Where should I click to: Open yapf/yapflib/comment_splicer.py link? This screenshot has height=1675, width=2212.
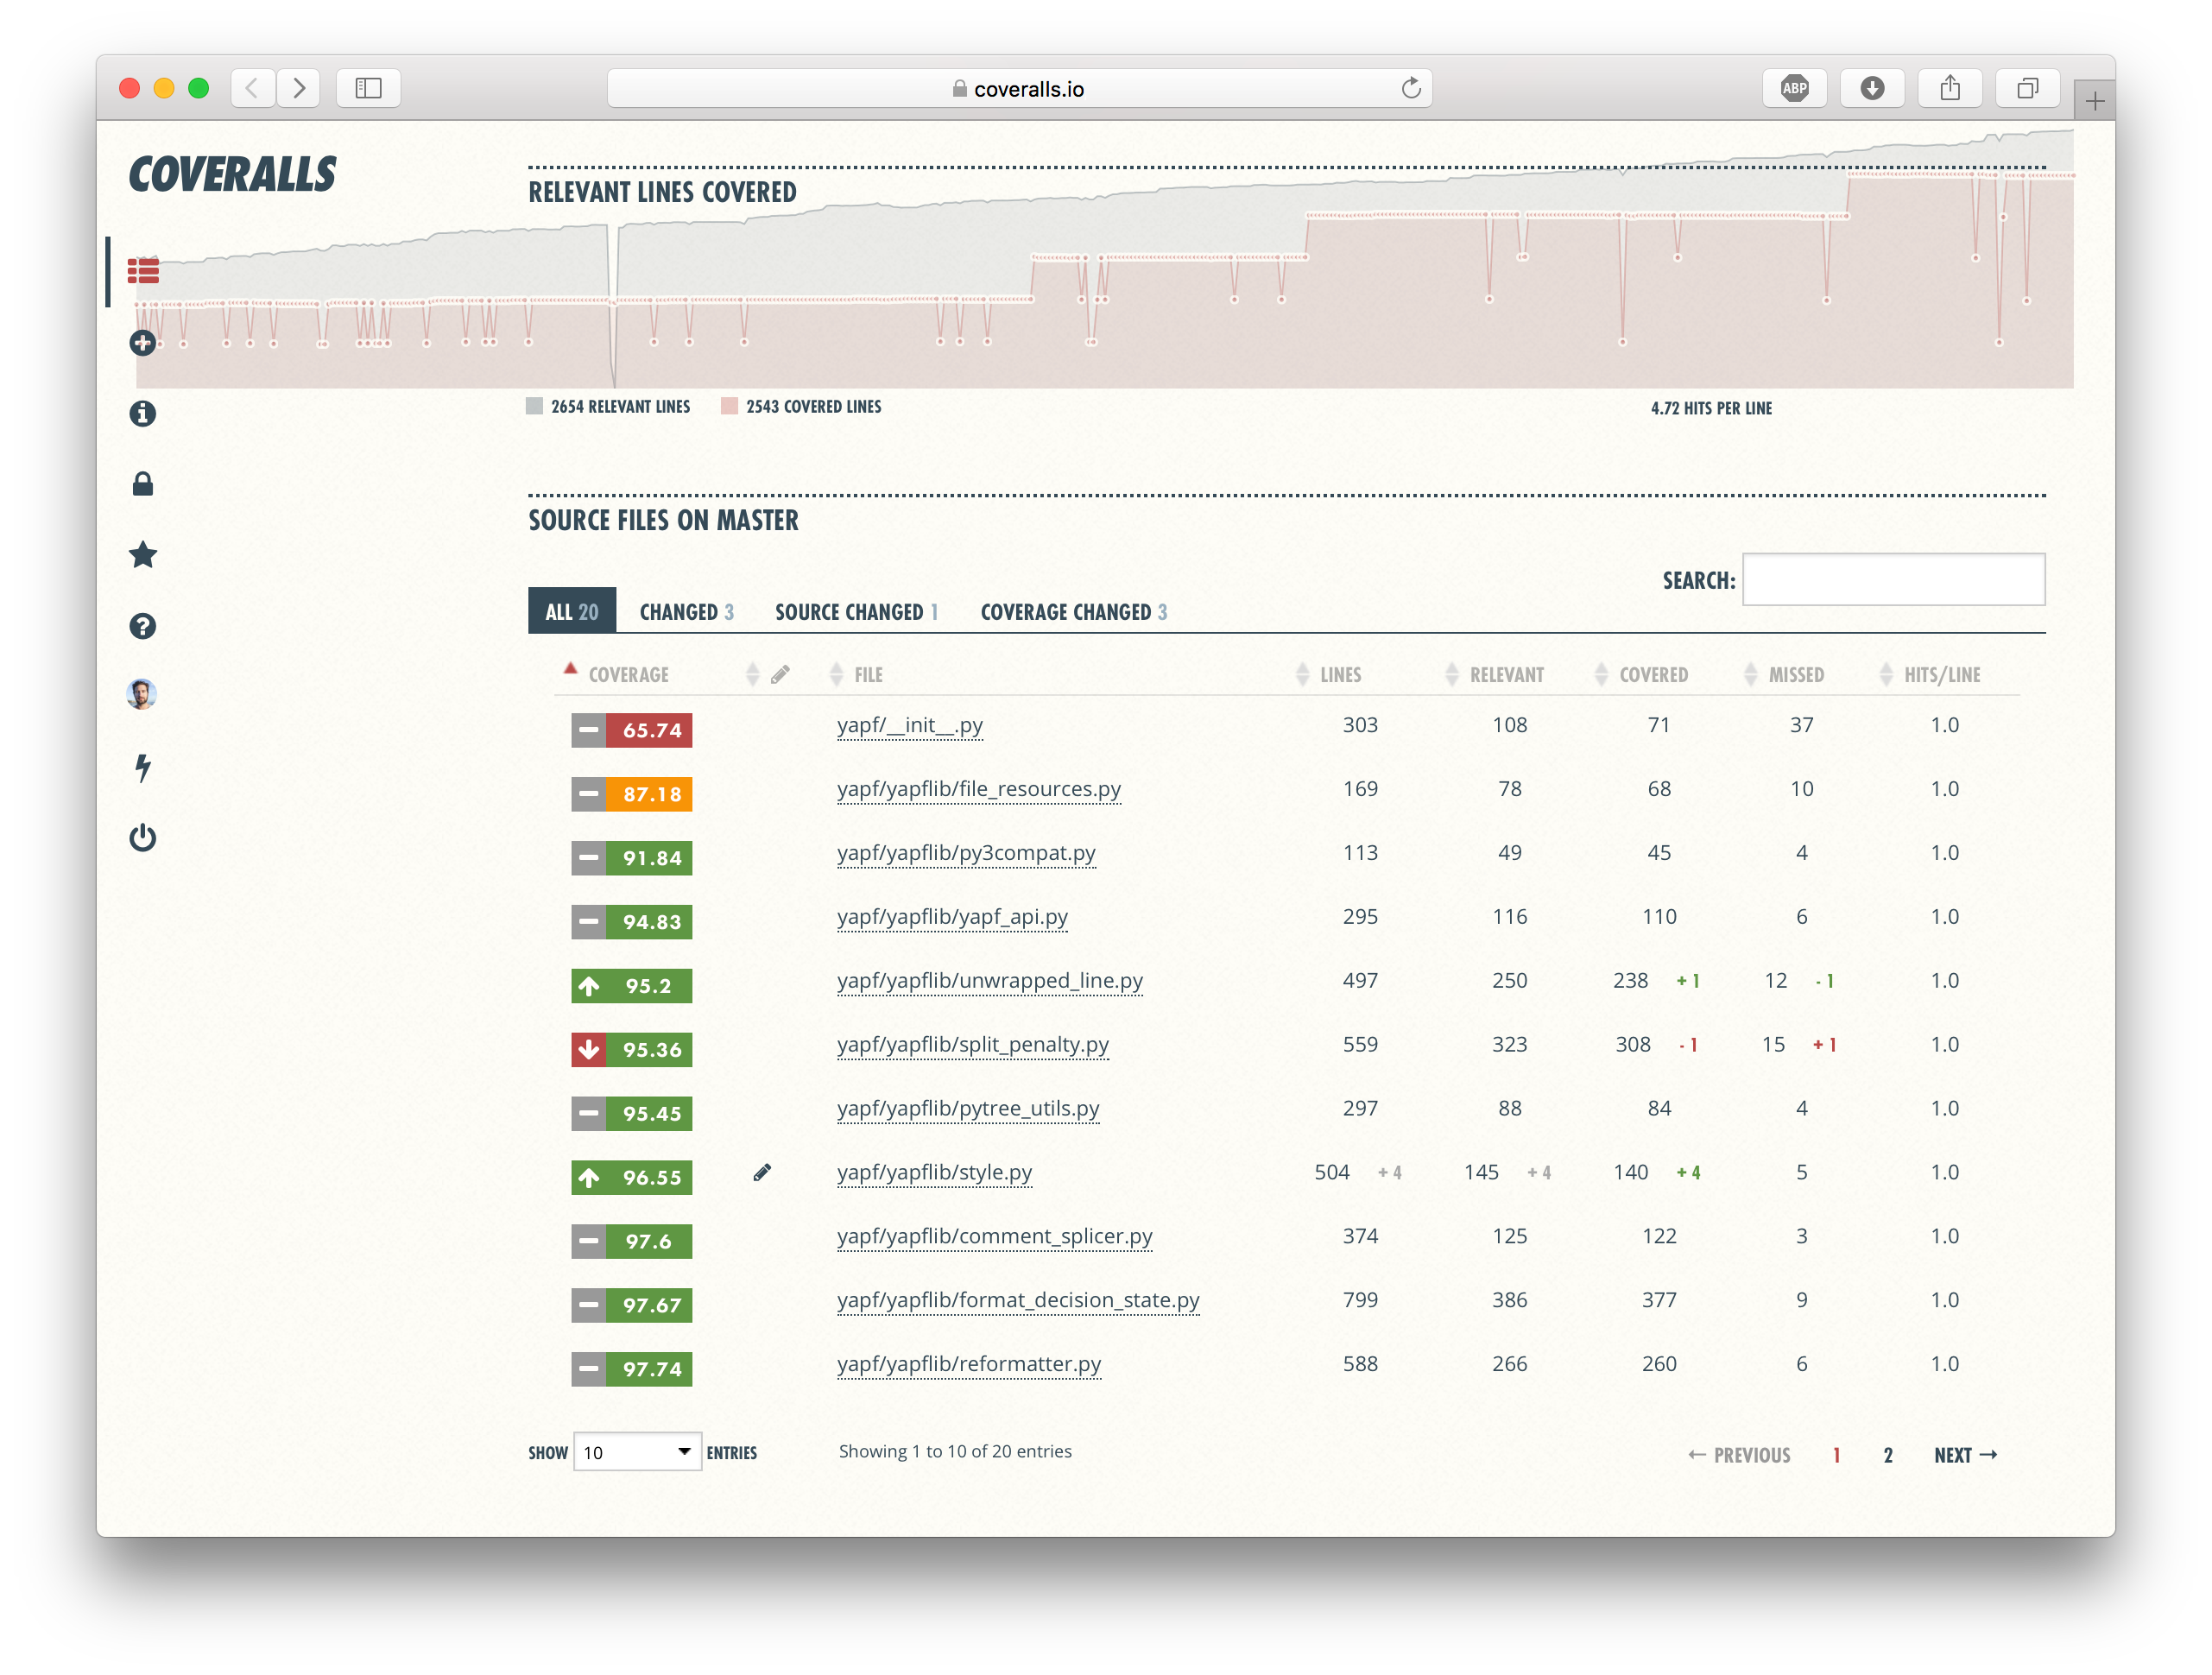994,1237
